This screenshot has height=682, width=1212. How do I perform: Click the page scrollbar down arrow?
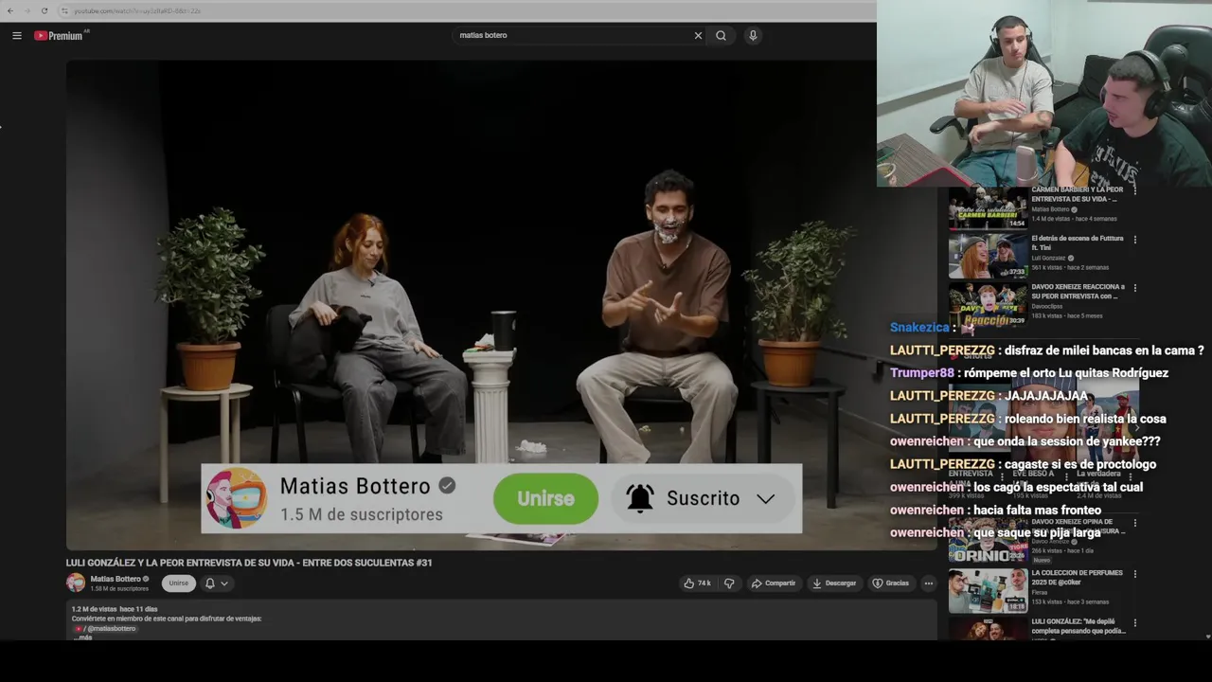pos(1207,637)
